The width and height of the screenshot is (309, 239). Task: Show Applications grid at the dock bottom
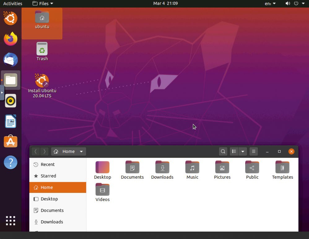(11, 220)
